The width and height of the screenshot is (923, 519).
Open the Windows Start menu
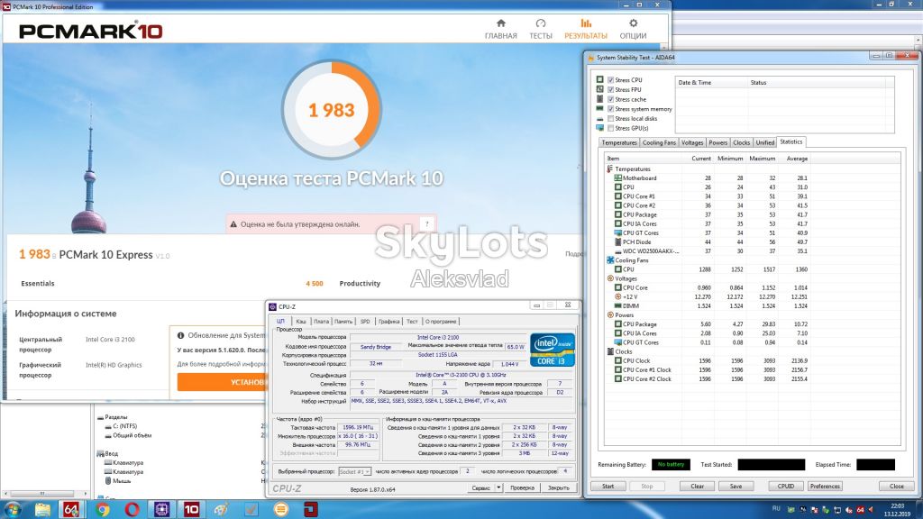[13, 509]
